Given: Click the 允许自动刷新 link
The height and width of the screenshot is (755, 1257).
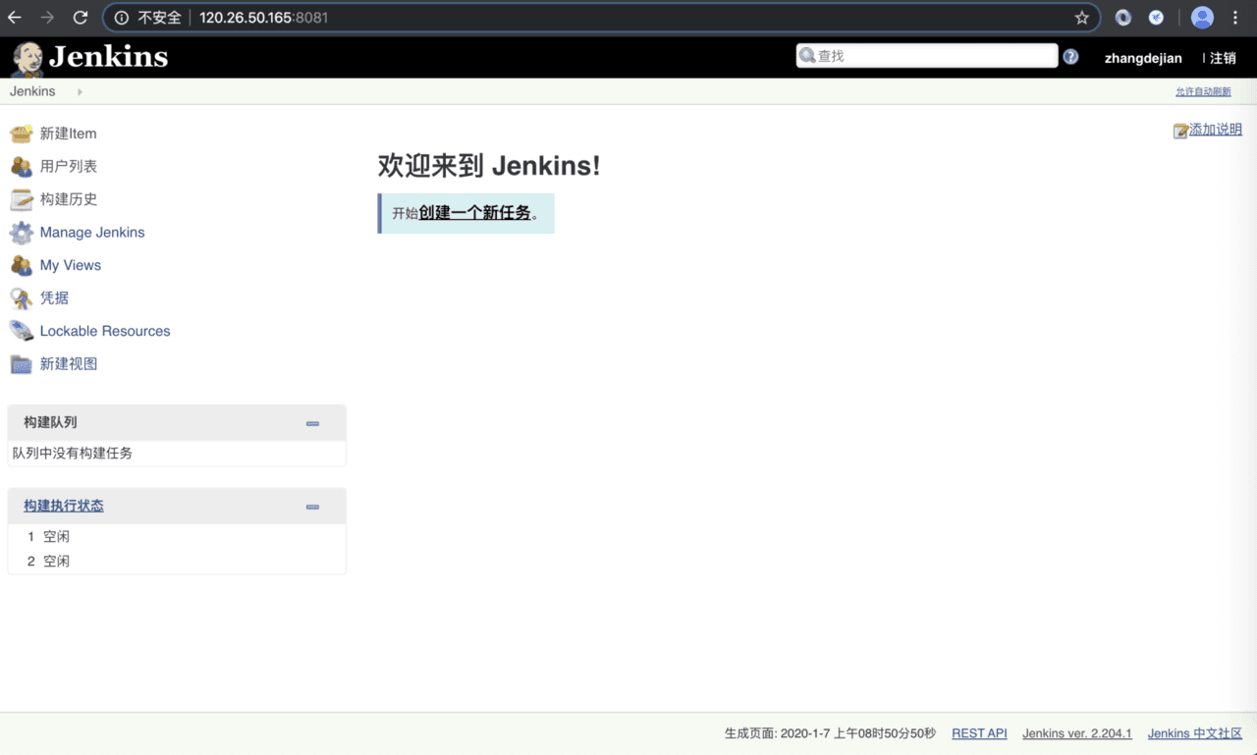Looking at the screenshot, I should point(1203,92).
